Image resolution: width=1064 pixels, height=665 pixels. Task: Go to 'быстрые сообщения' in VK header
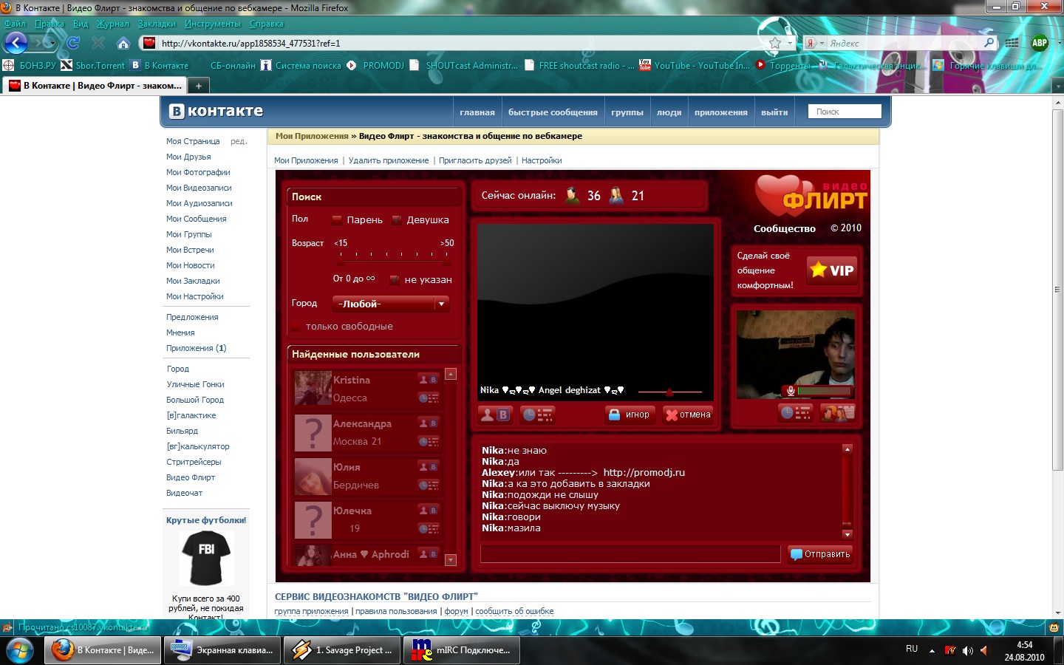(553, 112)
